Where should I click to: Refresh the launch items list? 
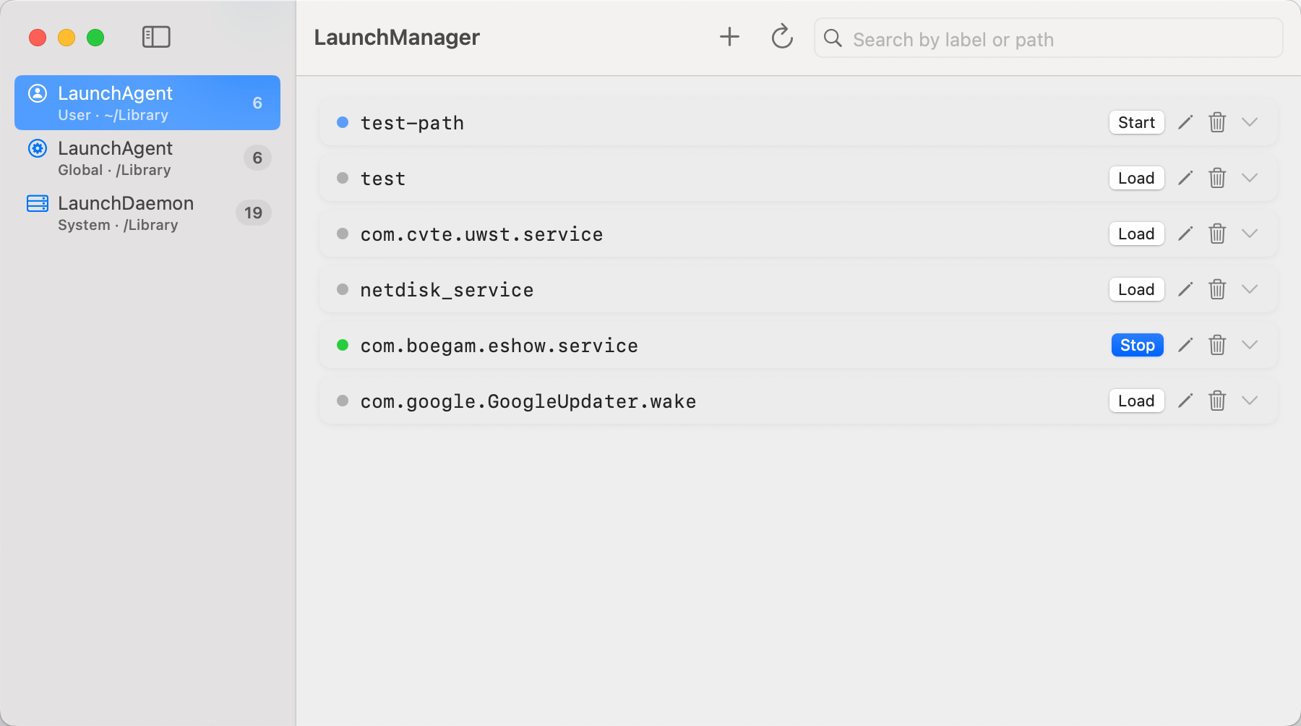pyautogui.click(x=782, y=37)
